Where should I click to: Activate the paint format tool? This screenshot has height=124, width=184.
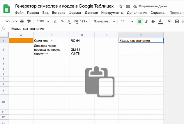[x=29, y=21]
